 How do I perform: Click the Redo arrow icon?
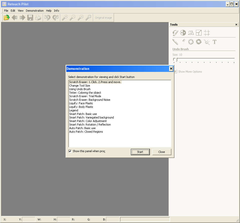55,18
